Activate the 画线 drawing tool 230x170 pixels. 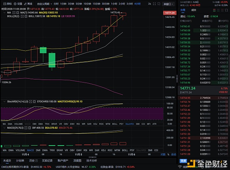[28, 4]
